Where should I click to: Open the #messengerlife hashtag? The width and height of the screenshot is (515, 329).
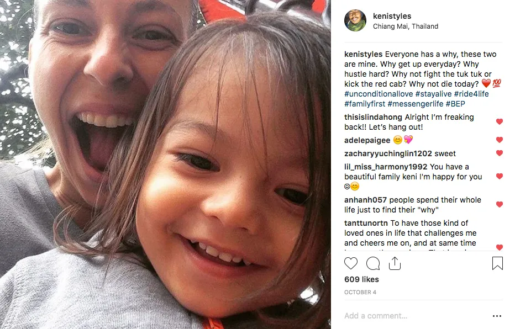(x=415, y=104)
